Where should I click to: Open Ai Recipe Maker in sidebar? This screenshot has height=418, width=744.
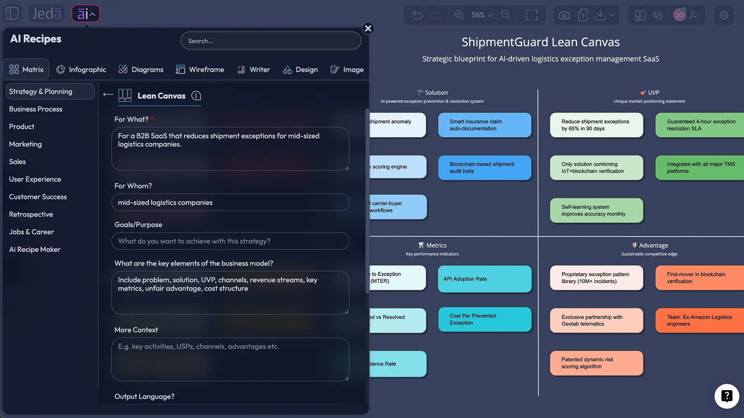(x=34, y=250)
